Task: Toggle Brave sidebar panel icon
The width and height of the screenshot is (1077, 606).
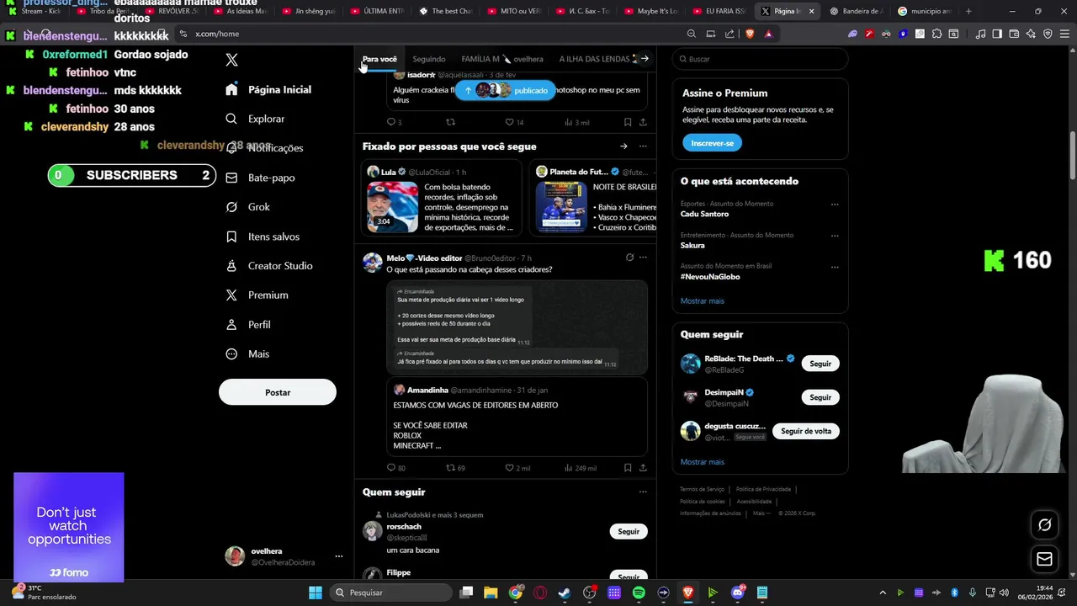Action: click(x=997, y=34)
